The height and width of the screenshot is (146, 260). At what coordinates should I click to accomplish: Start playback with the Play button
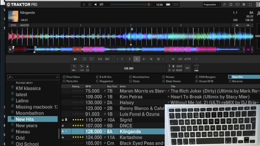pos(75,59)
